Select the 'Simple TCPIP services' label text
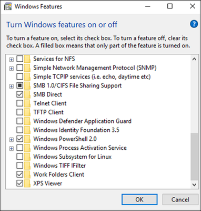Image resolution: width=201 pixels, height=211 pixels. click(x=92, y=76)
